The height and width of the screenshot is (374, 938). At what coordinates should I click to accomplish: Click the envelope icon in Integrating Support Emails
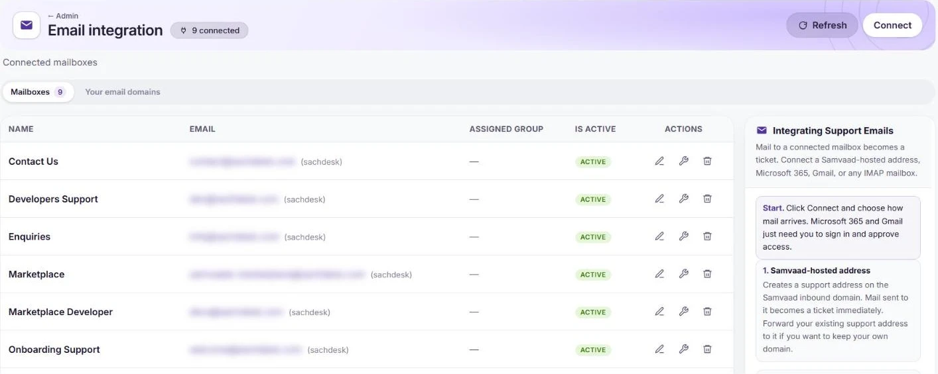point(762,130)
